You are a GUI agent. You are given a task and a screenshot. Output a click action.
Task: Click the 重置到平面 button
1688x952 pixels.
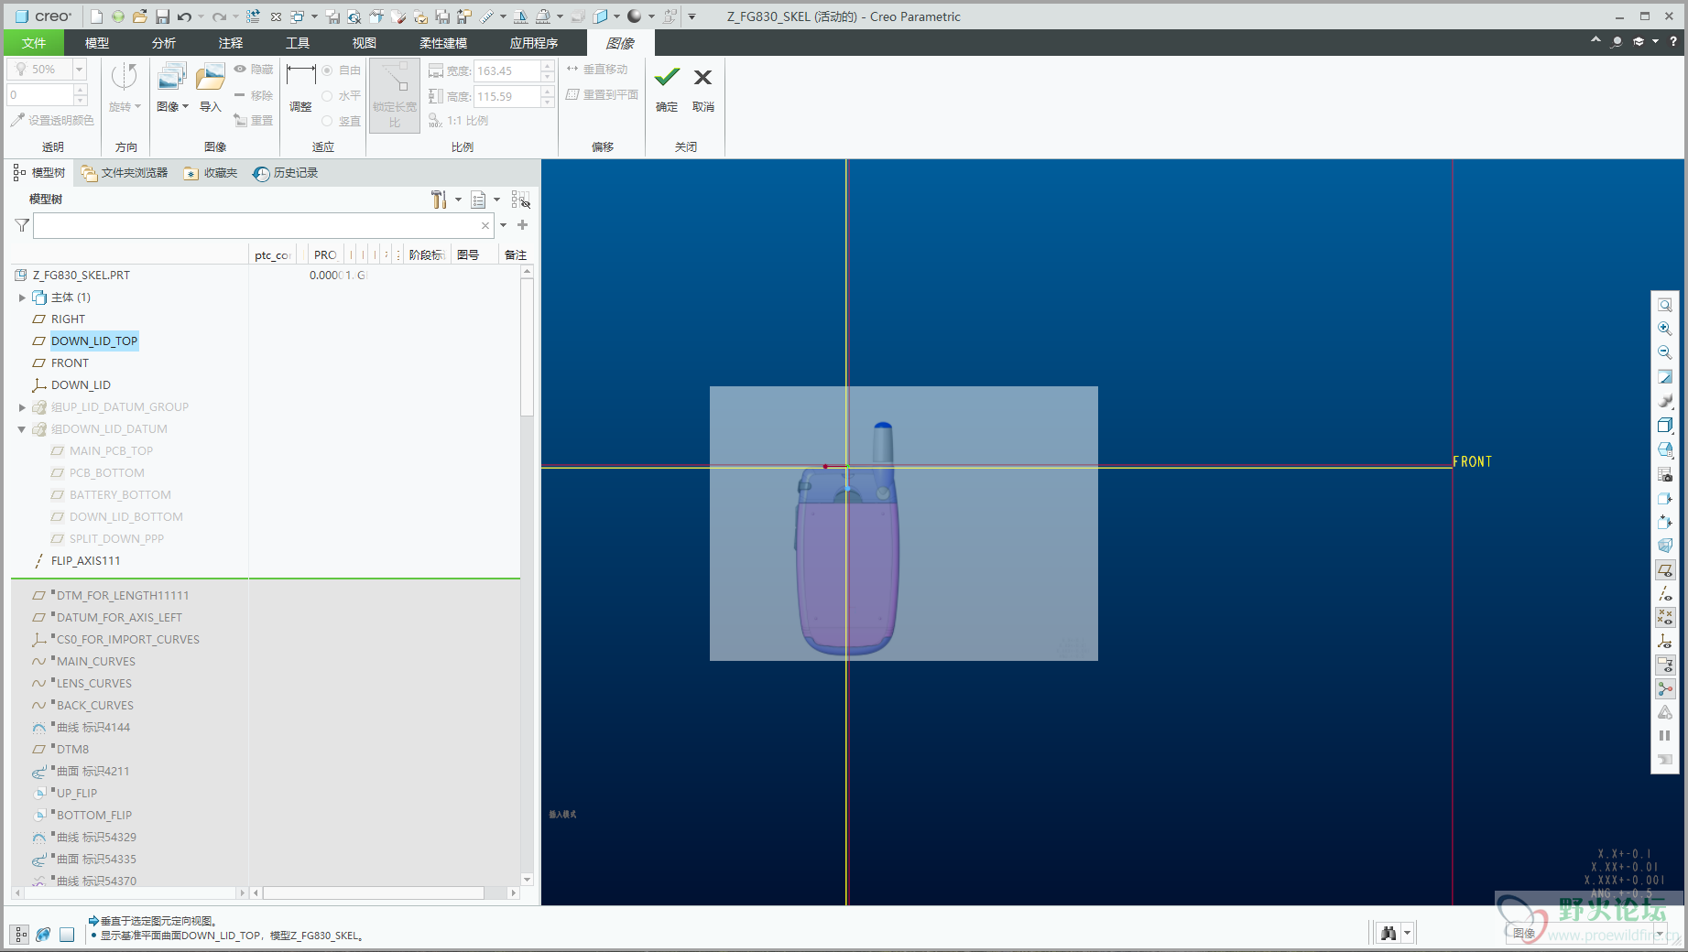pyautogui.click(x=602, y=95)
